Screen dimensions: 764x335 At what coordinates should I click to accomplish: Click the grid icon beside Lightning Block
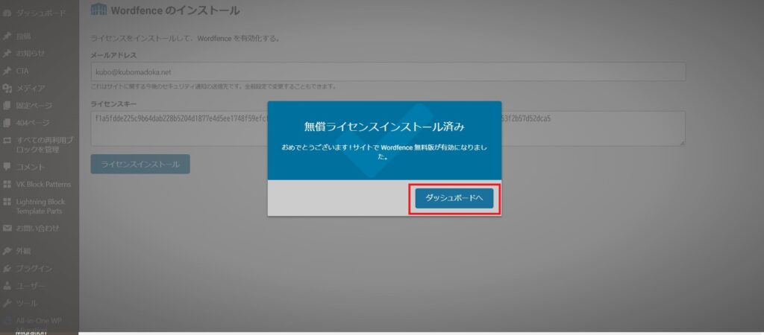tap(7, 202)
